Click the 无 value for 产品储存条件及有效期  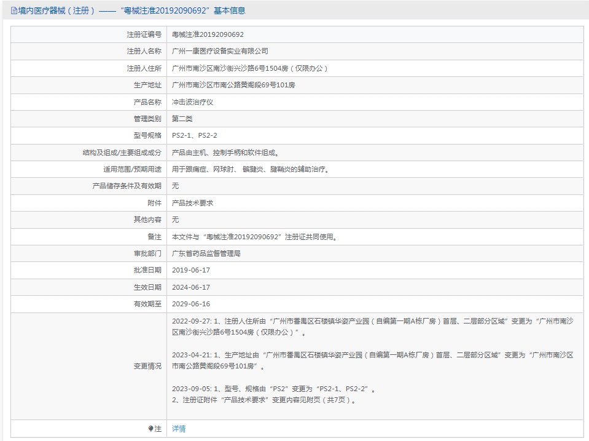pyautogui.click(x=176, y=186)
